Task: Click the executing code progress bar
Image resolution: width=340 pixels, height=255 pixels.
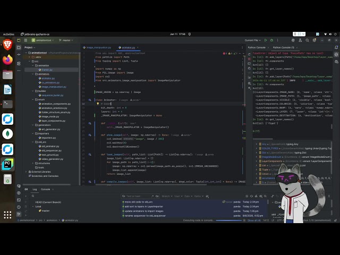Action: 229,220
